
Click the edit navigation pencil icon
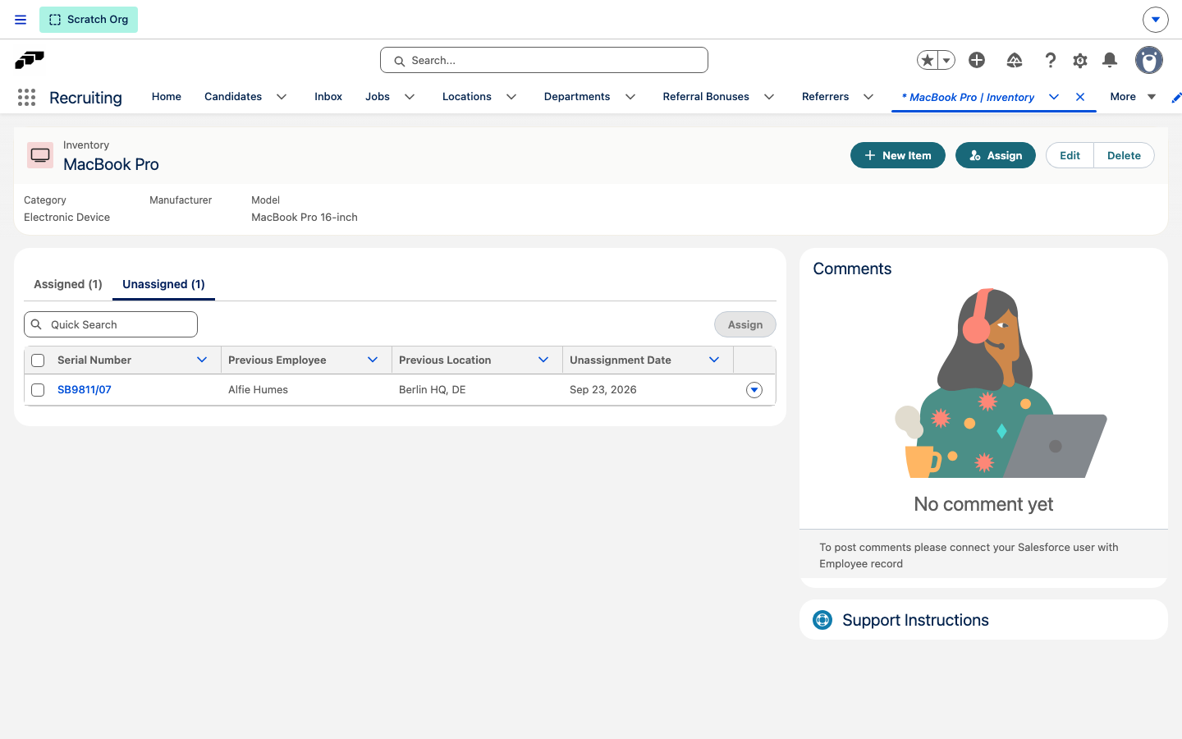[1175, 98]
